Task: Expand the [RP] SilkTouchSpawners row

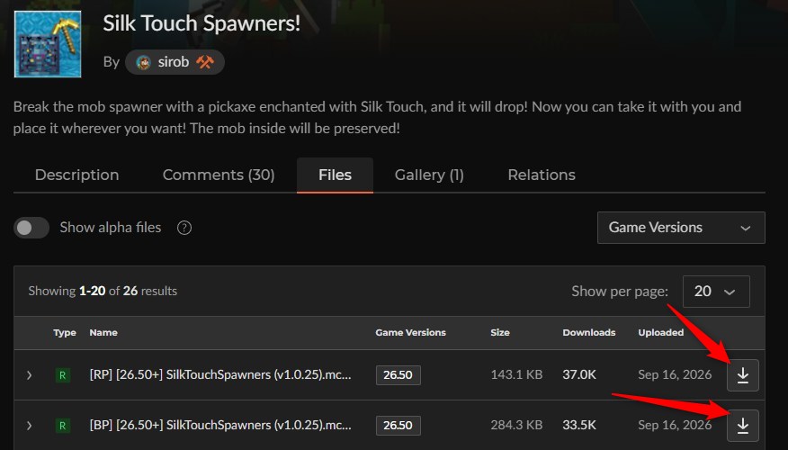Action: click(29, 375)
